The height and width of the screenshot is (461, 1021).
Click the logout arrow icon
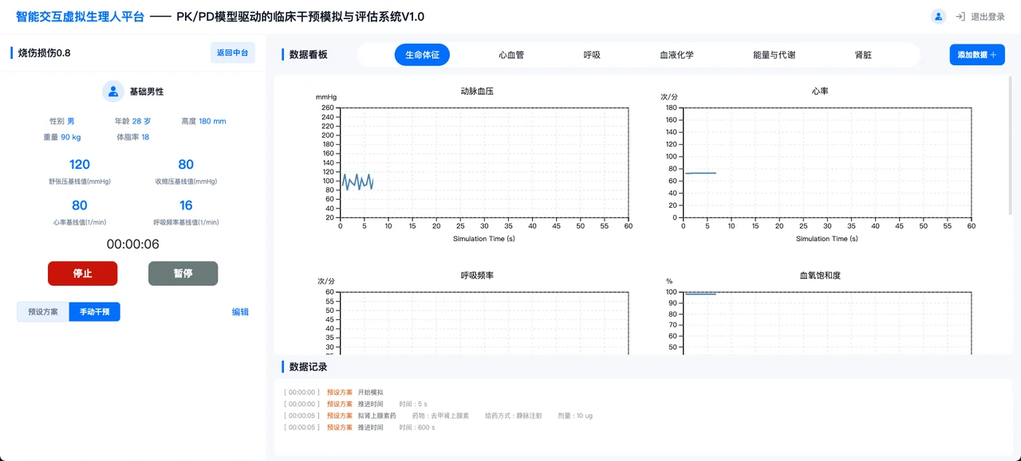pyautogui.click(x=960, y=17)
